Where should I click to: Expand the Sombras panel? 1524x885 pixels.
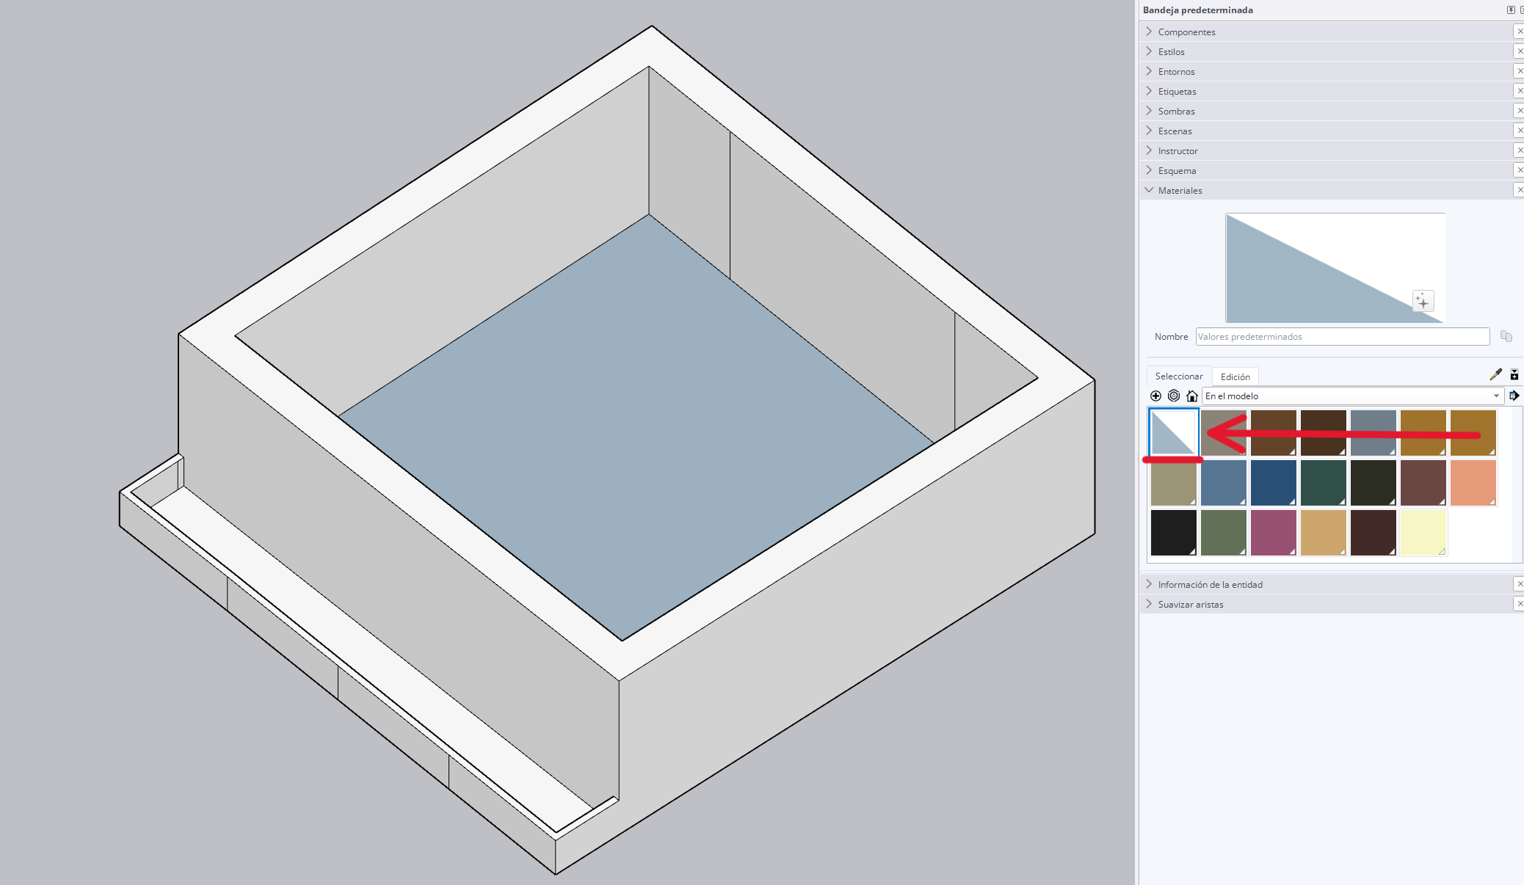click(x=1150, y=111)
